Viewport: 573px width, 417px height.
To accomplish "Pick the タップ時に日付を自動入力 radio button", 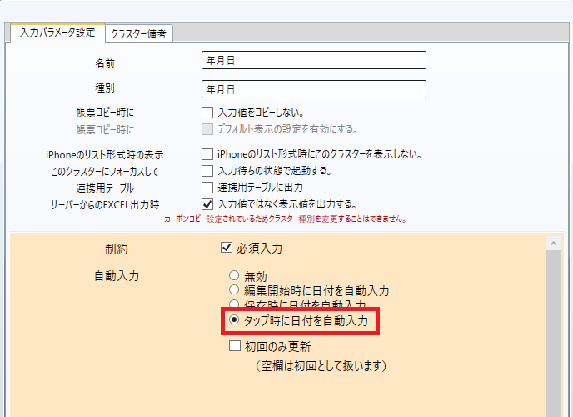I will (x=234, y=320).
